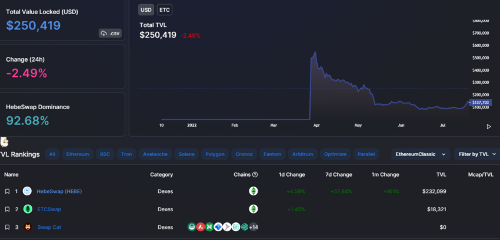The width and height of the screenshot is (500, 240).
Task: Expand the +14 chains badge for Swap Cat
Action: pos(254,227)
